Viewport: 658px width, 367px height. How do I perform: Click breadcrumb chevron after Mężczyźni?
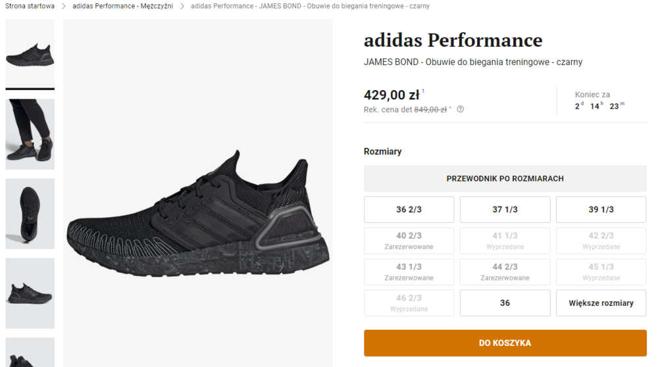pyautogui.click(x=182, y=6)
